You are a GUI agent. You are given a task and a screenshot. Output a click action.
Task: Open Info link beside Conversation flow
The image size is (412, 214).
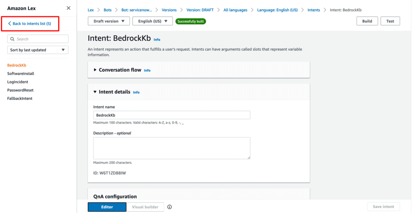[x=147, y=70]
